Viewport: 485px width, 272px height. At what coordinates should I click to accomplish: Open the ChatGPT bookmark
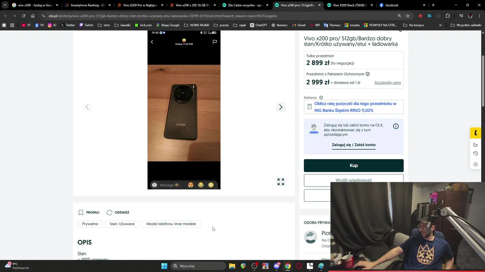point(258,25)
